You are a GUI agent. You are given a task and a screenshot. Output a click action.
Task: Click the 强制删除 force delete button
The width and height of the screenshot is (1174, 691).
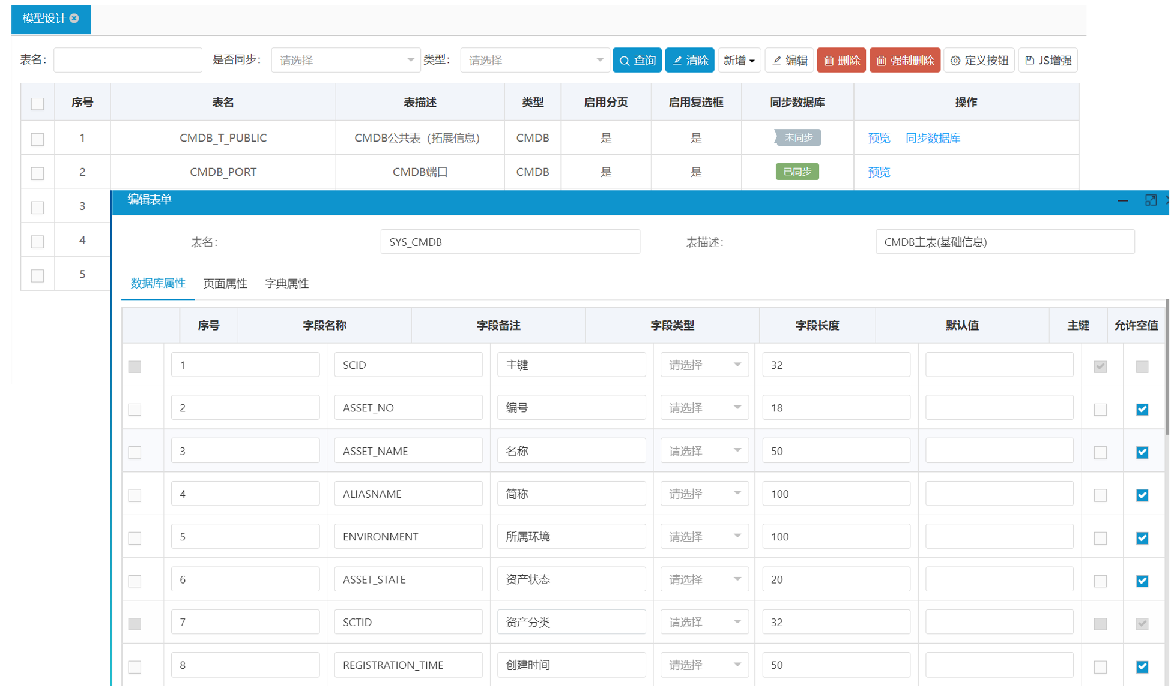(x=904, y=61)
